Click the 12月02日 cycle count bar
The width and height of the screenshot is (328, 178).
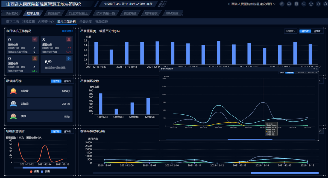[x=101, y=104]
